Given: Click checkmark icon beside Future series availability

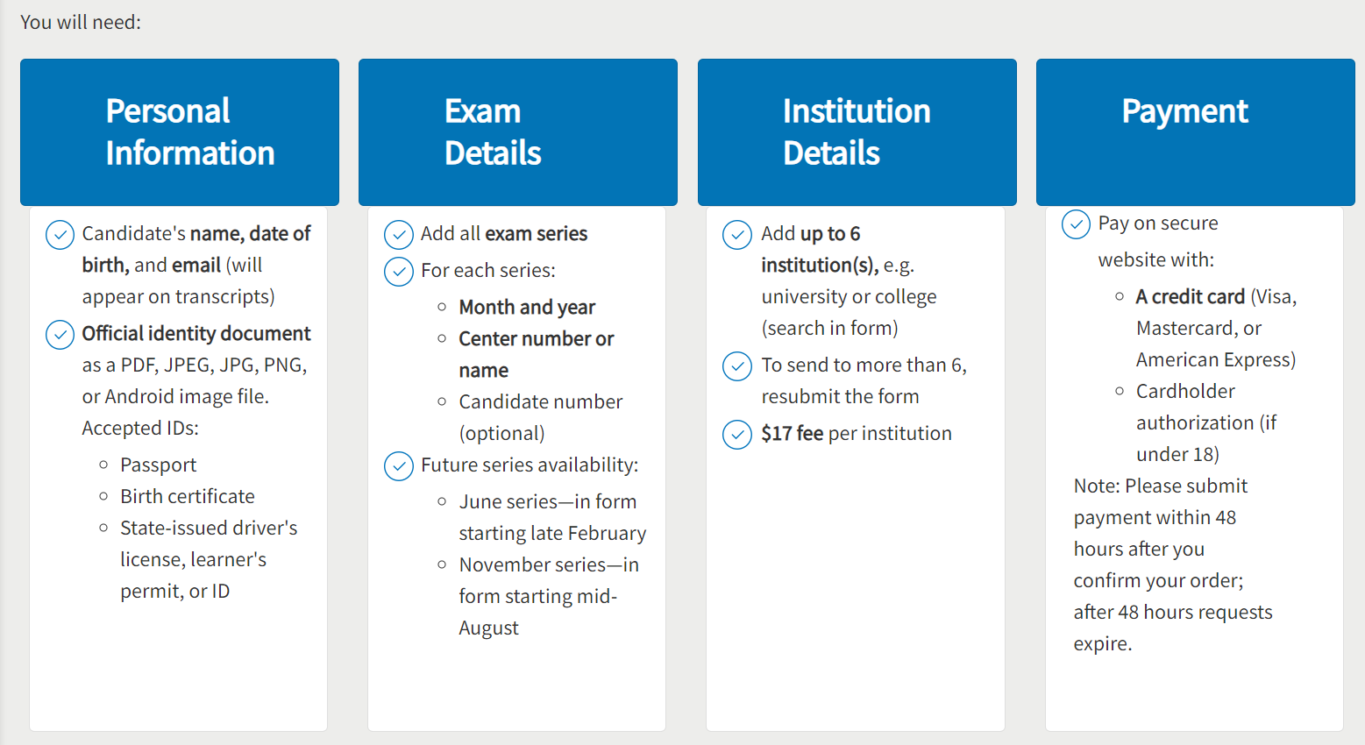Looking at the screenshot, I should click(399, 466).
